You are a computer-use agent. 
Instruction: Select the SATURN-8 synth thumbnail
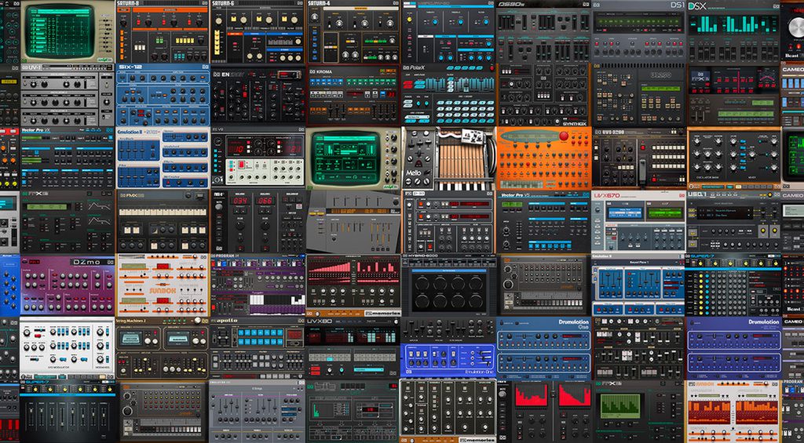point(163,31)
